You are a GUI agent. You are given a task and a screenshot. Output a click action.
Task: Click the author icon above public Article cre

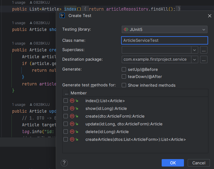point(31,43)
